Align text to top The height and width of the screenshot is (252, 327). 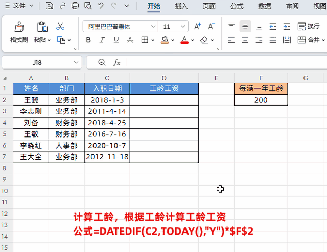231,27
